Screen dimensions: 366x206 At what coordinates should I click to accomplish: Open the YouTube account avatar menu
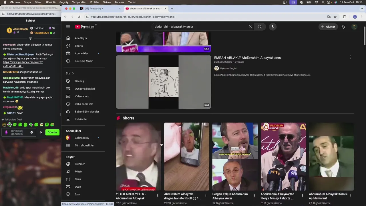[x=354, y=27]
